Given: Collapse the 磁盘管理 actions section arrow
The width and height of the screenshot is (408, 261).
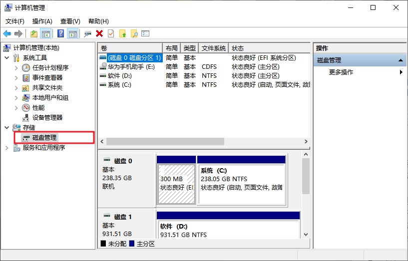Looking at the screenshot, I should 401,60.
